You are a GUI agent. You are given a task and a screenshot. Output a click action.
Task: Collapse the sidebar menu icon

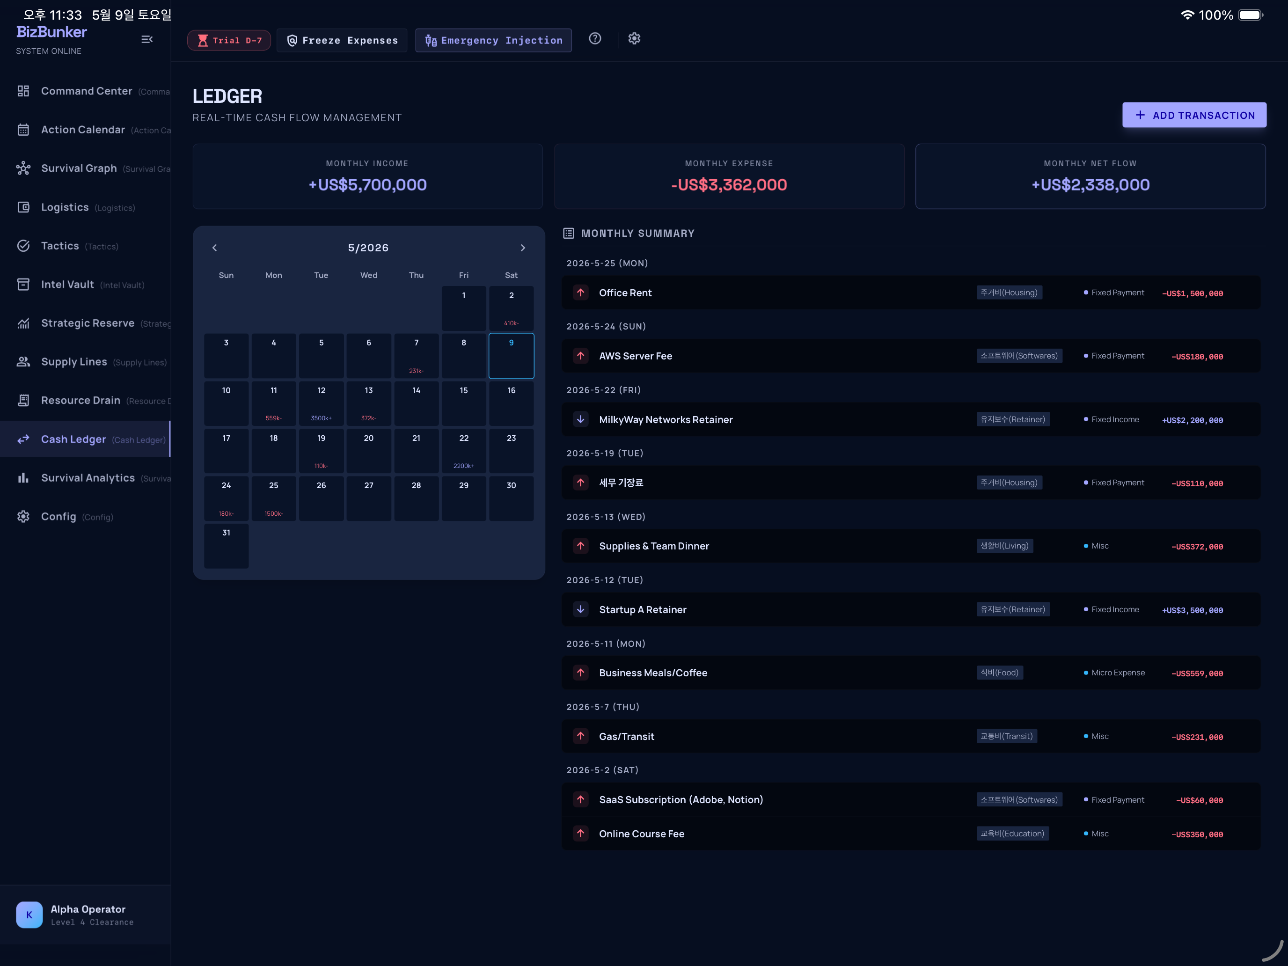tap(147, 39)
